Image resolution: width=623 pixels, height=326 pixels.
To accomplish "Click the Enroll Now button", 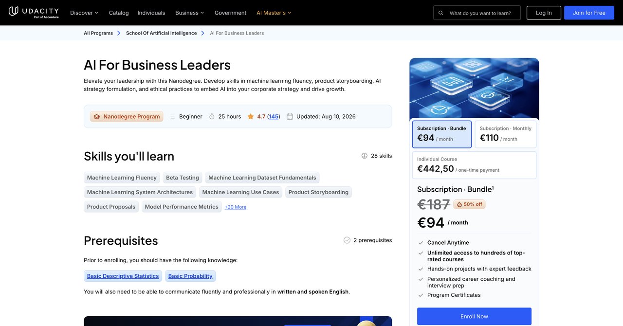I will click(474, 316).
